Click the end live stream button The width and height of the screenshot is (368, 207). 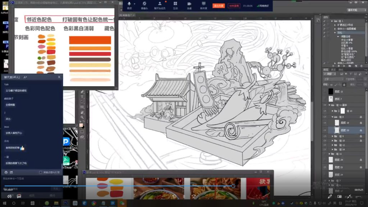tap(234, 6)
